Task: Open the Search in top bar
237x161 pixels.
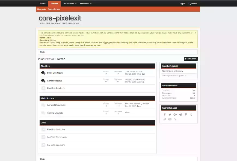Action: (193, 4)
